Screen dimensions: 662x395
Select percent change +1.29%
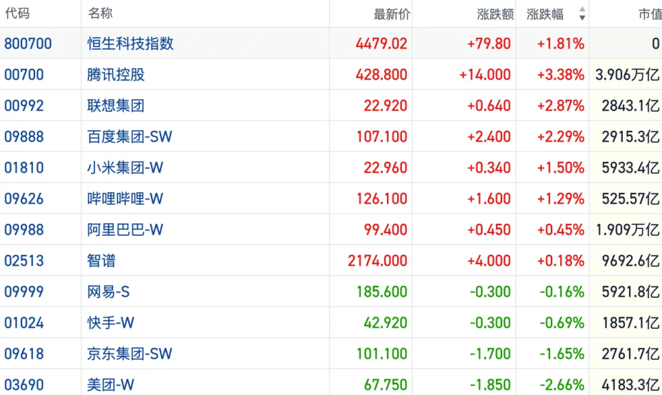(x=561, y=199)
